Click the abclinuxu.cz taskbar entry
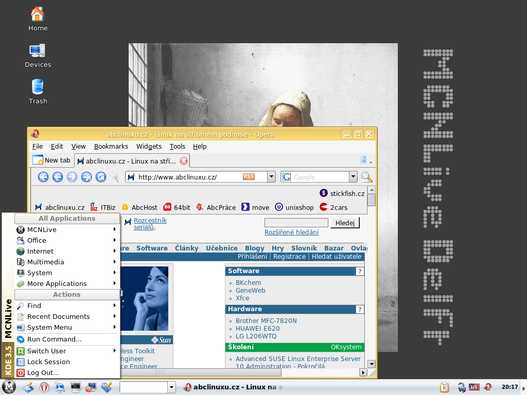The image size is (527, 395). pos(233,387)
